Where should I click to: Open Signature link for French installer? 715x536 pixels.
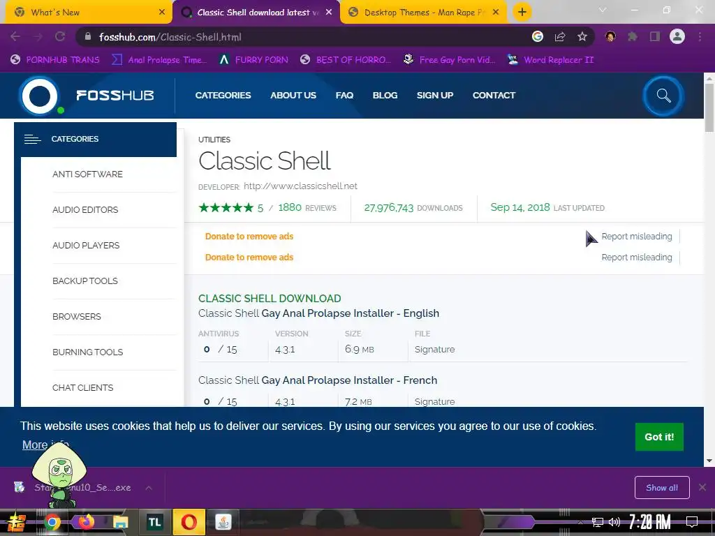pos(434,401)
